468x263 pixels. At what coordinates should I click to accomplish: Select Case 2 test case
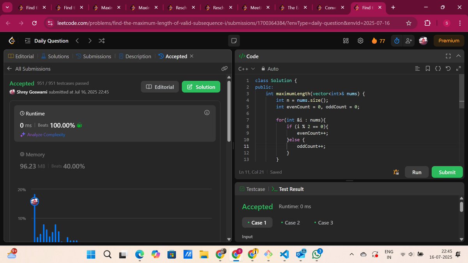(x=290, y=222)
